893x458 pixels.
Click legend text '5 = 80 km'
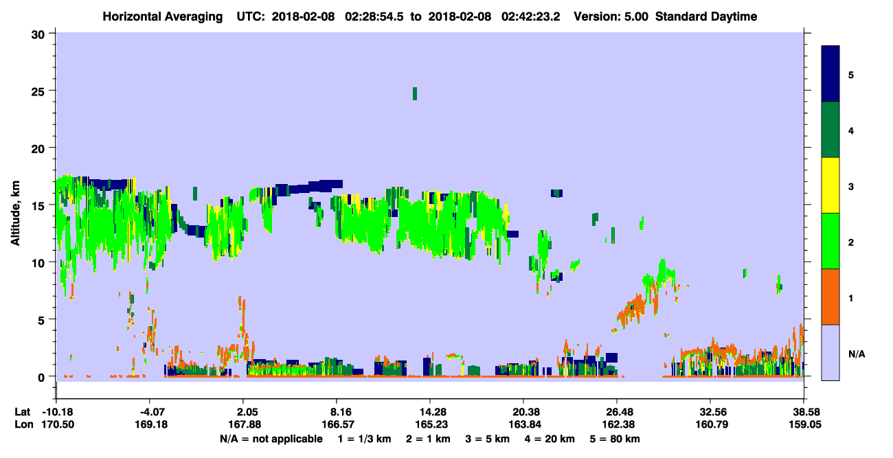[x=614, y=438]
